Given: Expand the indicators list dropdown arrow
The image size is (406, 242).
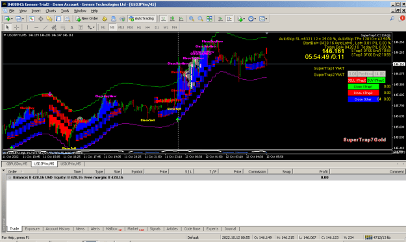Looking at the screenshot, I should pos(244,19).
